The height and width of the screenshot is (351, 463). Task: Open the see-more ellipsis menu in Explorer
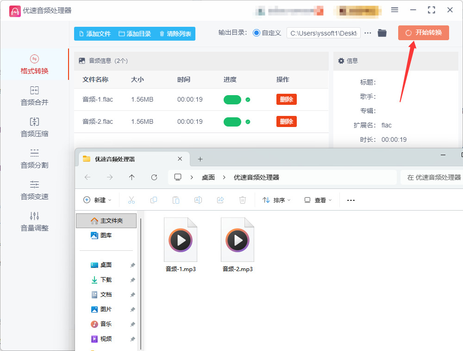click(x=351, y=200)
